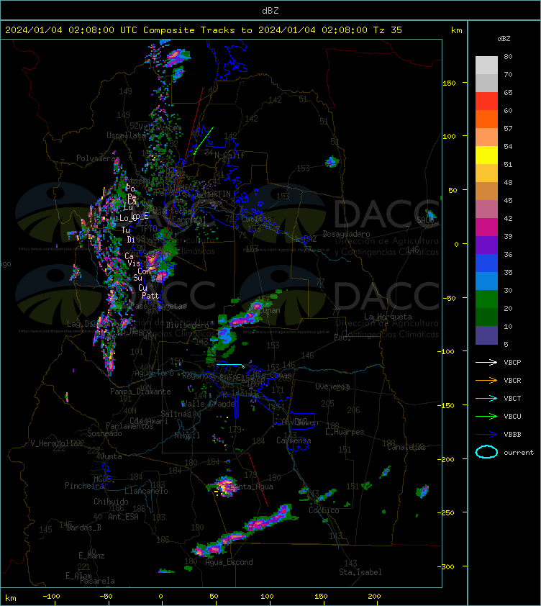Click the green track line above N_Calif
This screenshot has height=606, width=541.
click(204, 140)
